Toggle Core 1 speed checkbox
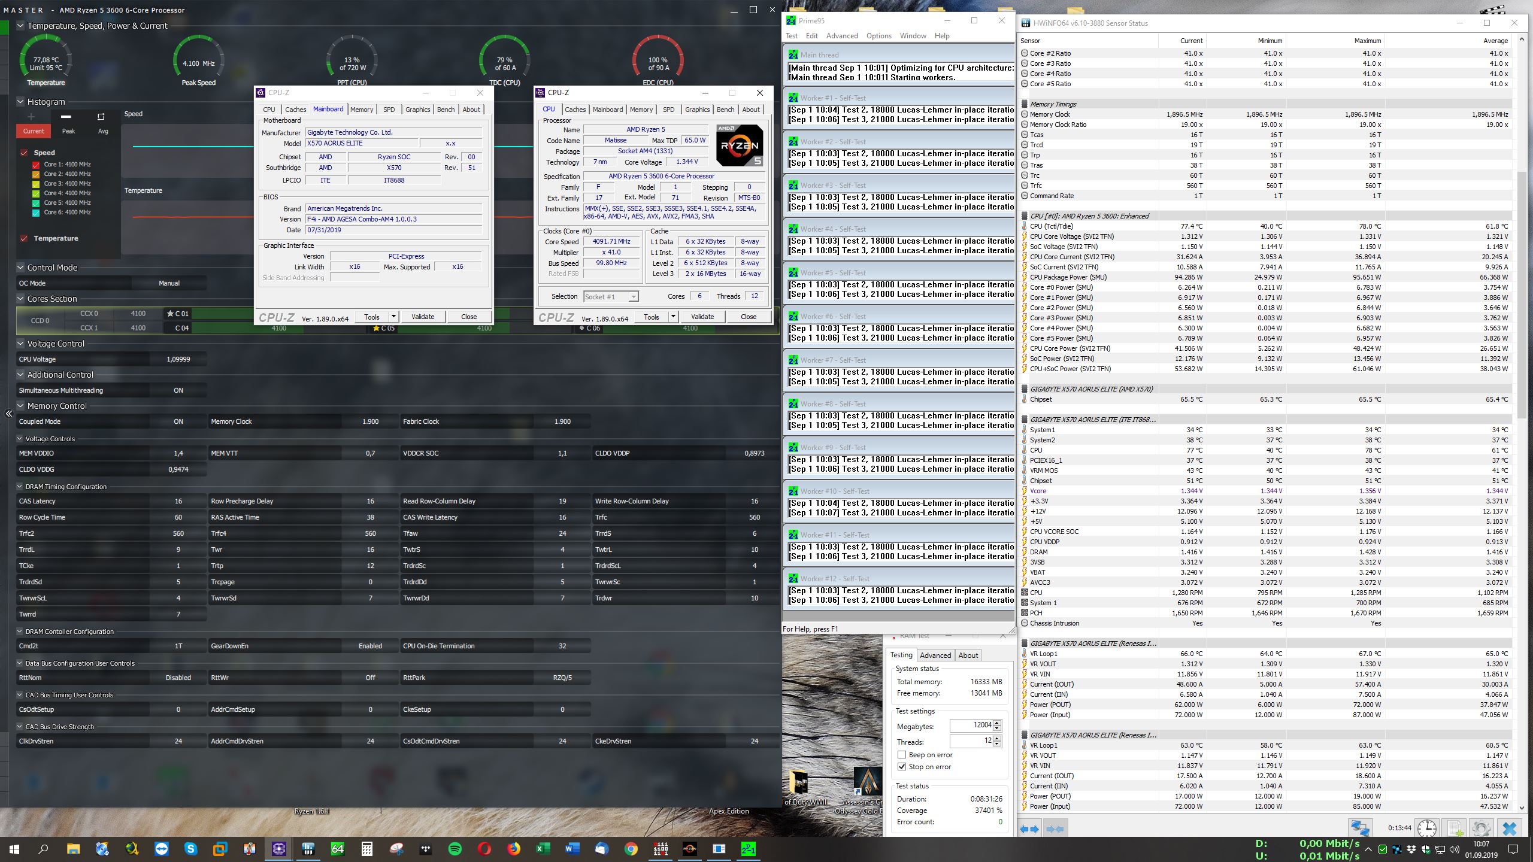 click(36, 165)
